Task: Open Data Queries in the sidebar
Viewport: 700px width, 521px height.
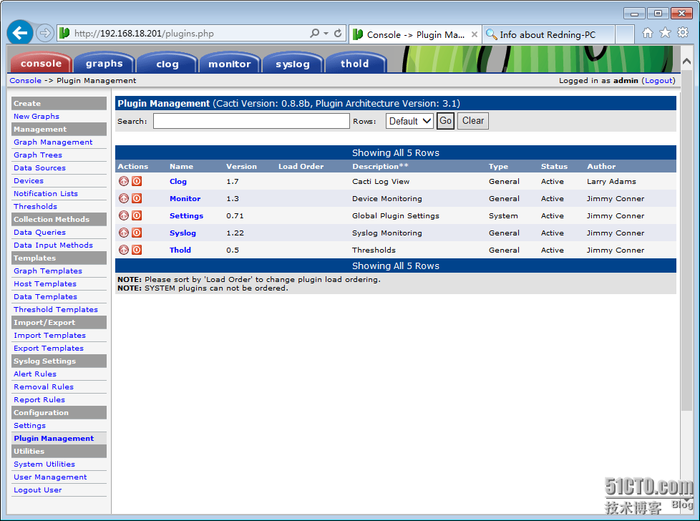Action: click(x=40, y=232)
